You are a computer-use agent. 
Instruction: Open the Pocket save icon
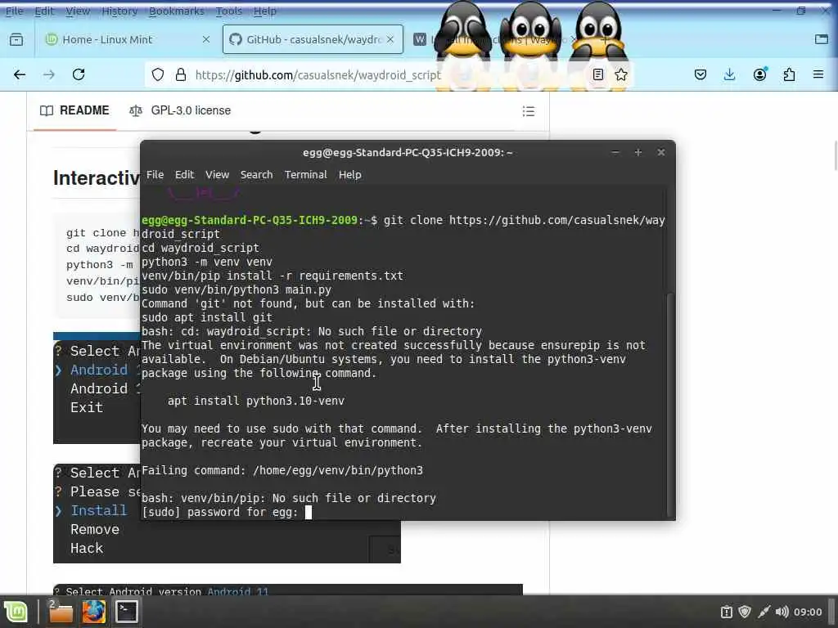[x=701, y=74]
